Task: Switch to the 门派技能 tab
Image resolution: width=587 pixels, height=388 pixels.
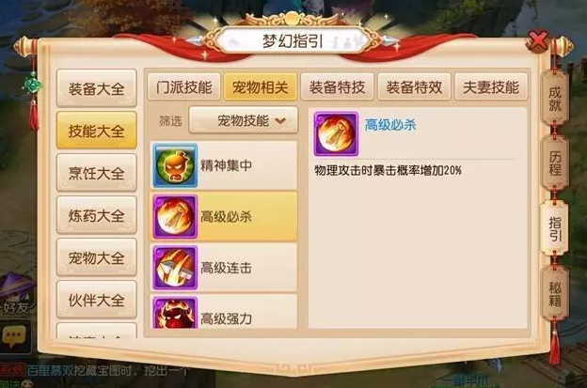Action: coord(183,87)
